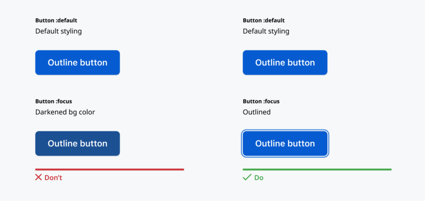The width and height of the screenshot is (425, 201).
Task: Click the Outline button with the focus ring
Action: point(285,143)
